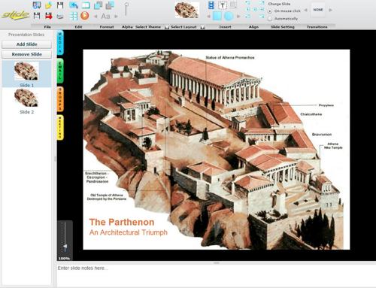Insert a circle shape

(229, 17)
